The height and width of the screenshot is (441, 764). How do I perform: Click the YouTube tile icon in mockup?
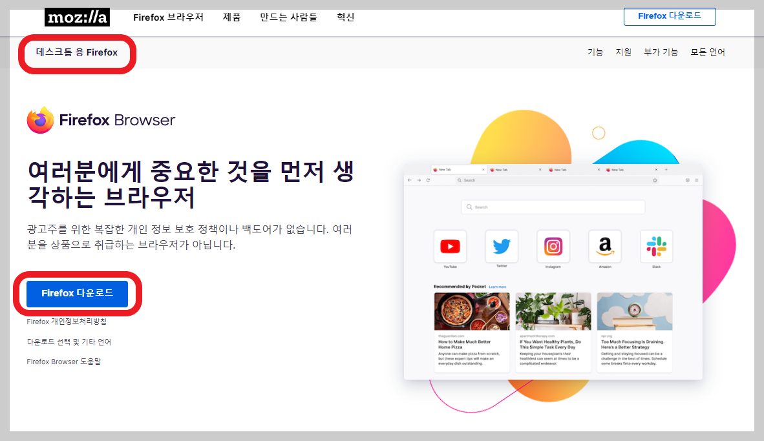tap(450, 246)
